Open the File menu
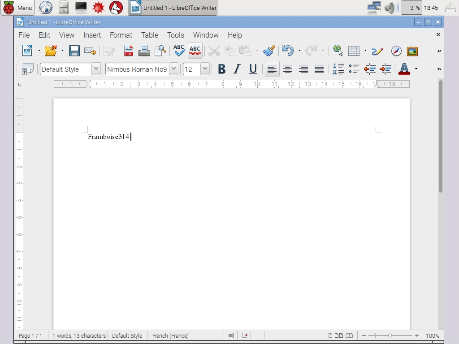The width and height of the screenshot is (459, 344). (24, 35)
